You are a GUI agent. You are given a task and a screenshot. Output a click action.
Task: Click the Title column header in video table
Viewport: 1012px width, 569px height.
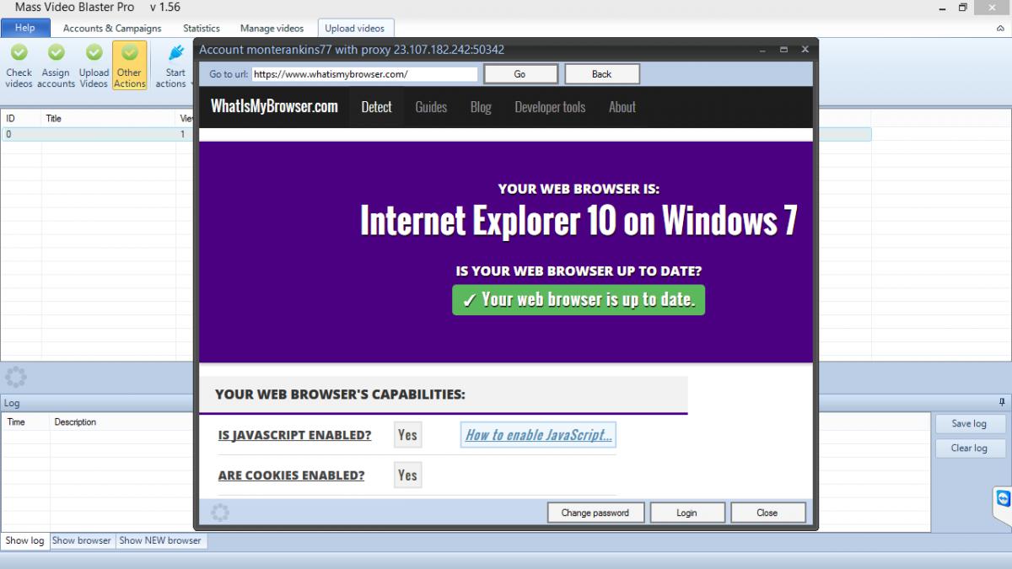tap(108, 119)
